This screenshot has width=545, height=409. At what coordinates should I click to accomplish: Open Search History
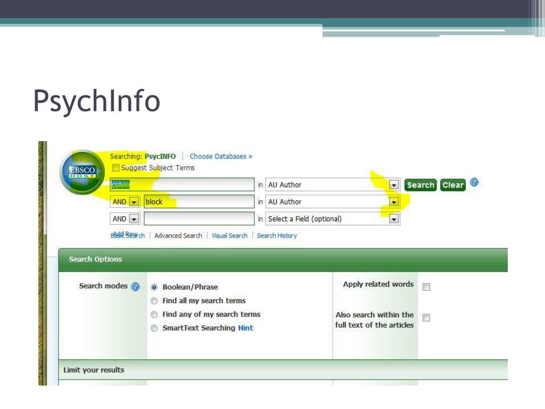coord(277,236)
